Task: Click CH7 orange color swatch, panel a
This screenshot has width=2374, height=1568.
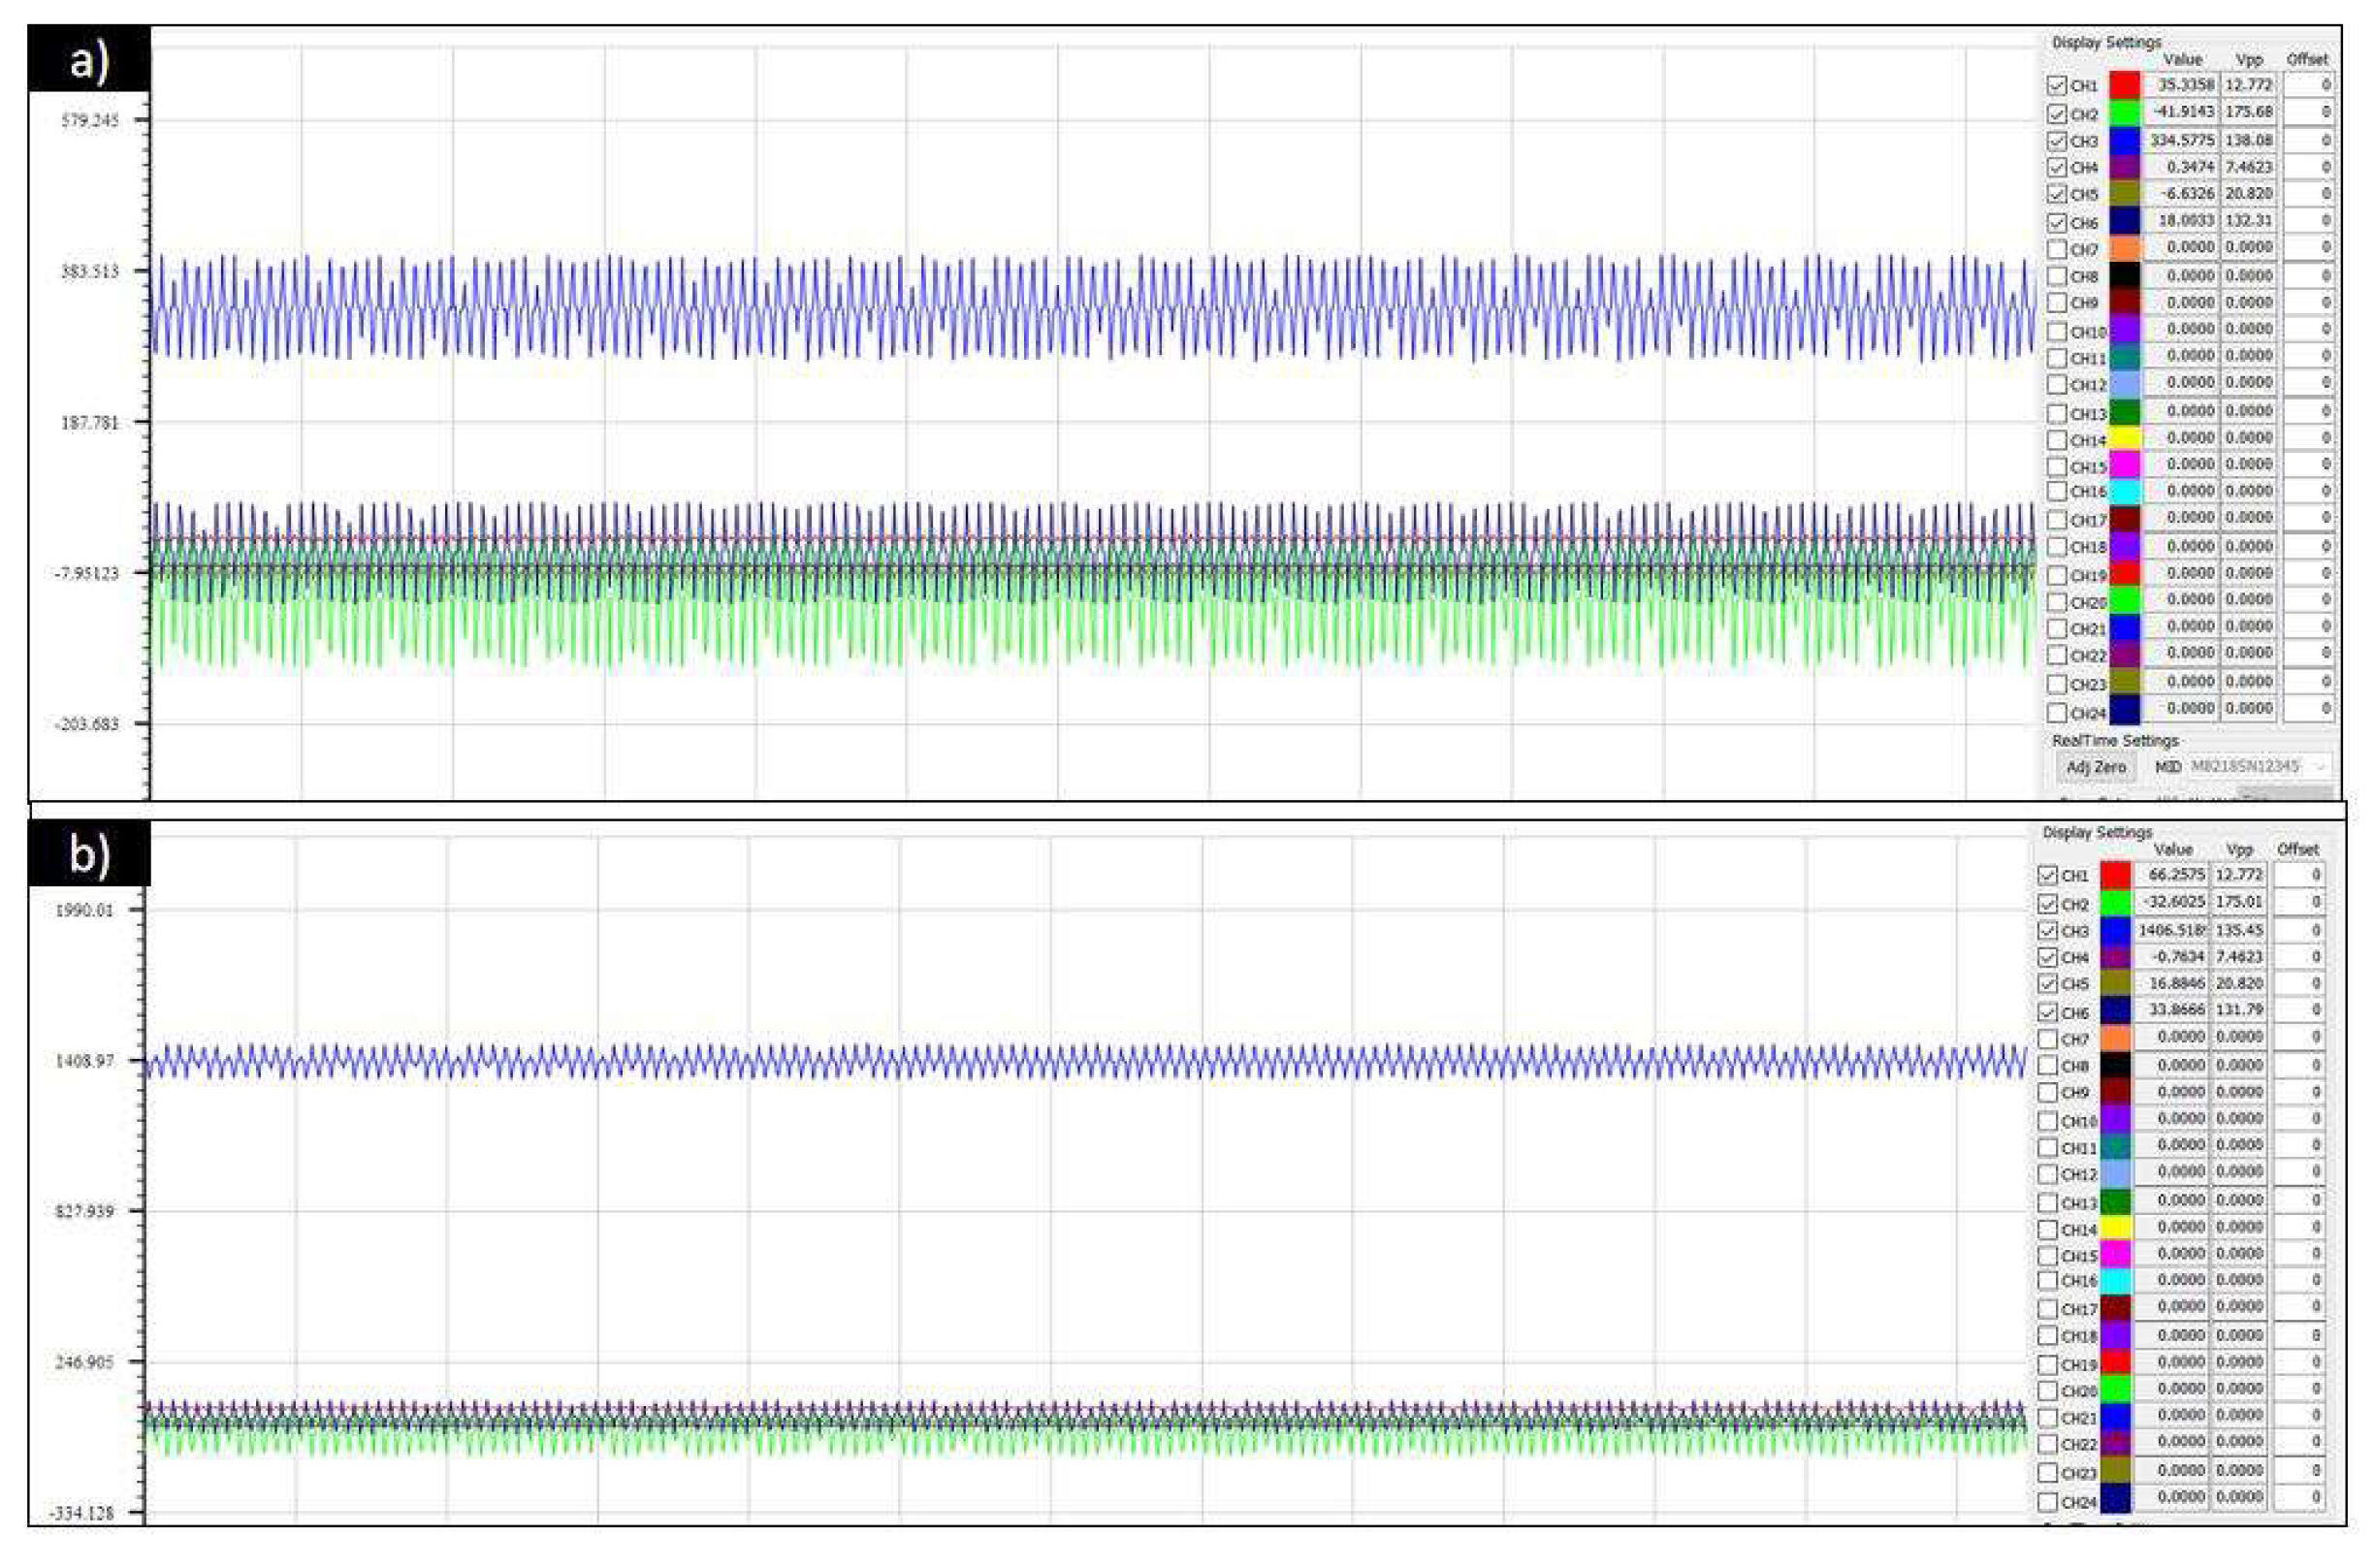Action: pos(2125,248)
